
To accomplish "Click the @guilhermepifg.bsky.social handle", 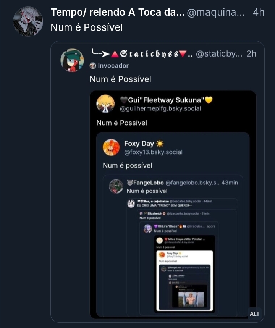I will [160, 108].
